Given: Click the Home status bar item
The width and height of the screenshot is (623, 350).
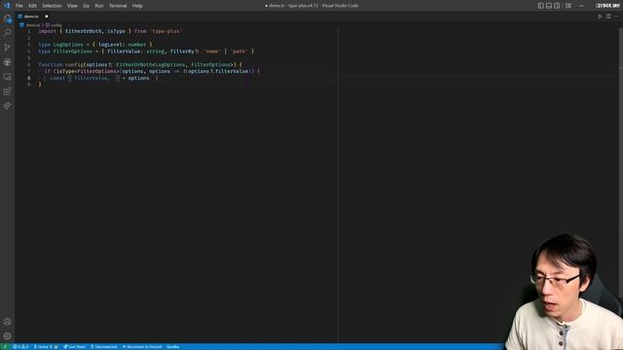Looking at the screenshot, I should pos(45,347).
